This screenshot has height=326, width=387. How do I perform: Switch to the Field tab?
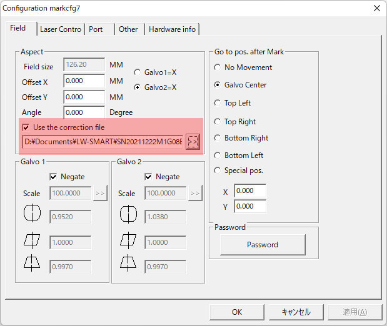[x=21, y=28]
